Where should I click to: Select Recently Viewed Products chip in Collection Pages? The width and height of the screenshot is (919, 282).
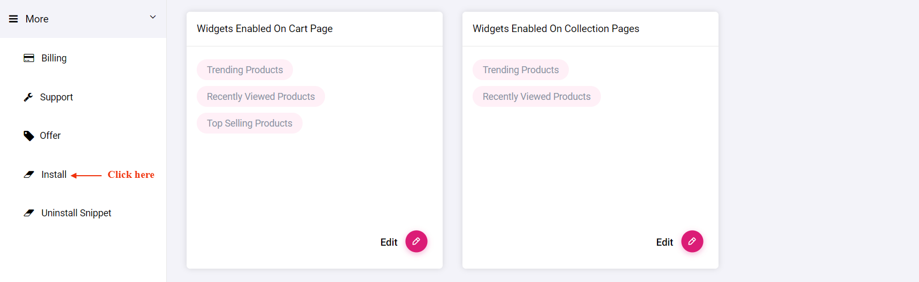[537, 97]
